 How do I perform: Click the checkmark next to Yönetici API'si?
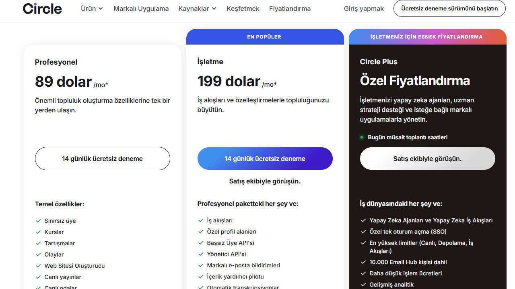pos(200,254)
